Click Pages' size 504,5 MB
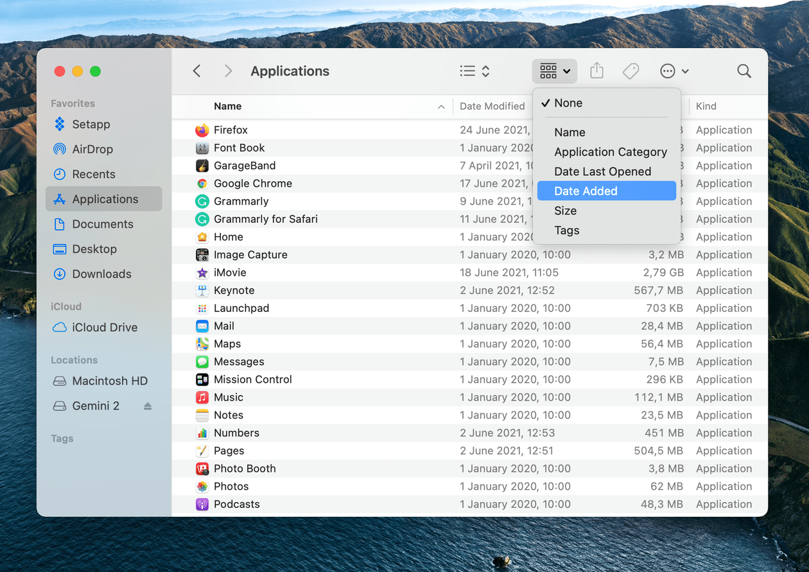The image size is (809, 572). pos(659,451)
